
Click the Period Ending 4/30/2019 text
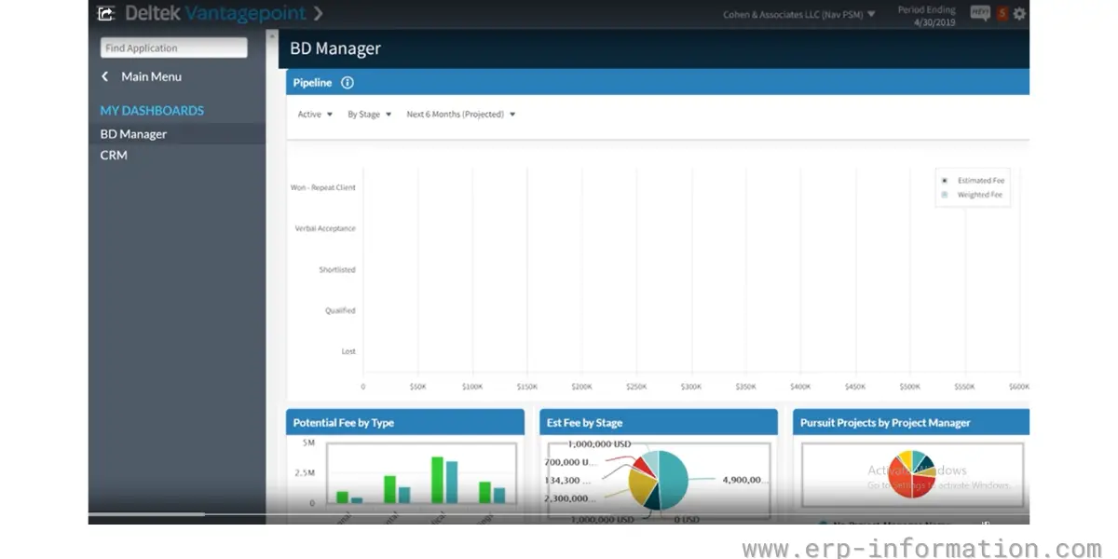point(925,15)
